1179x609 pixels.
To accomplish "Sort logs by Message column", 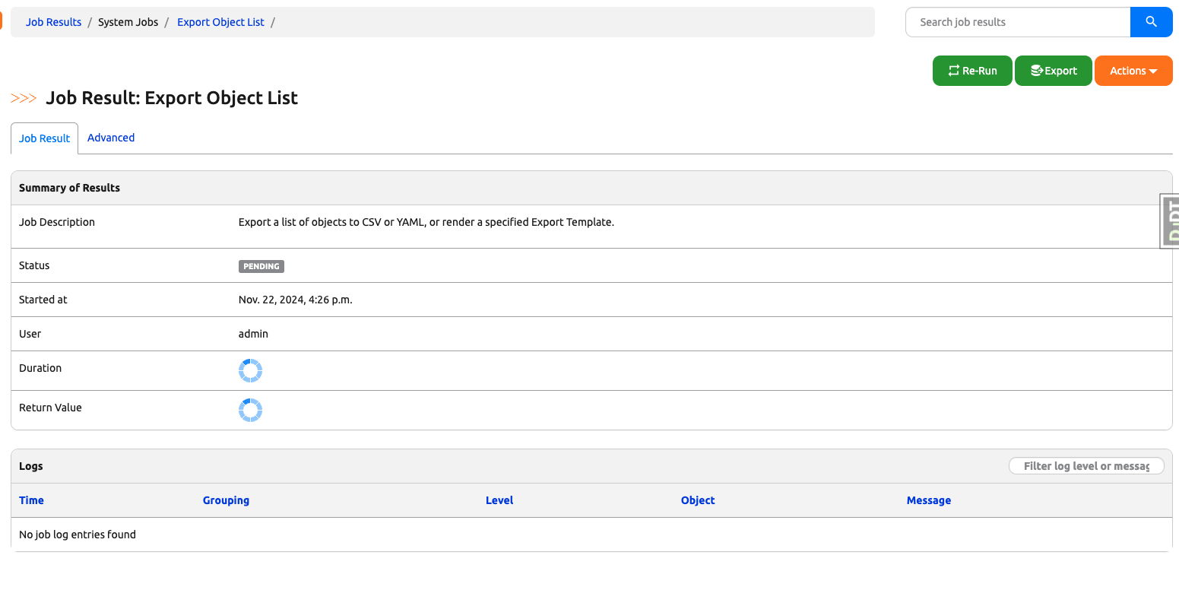I will (x=928, y=500).
